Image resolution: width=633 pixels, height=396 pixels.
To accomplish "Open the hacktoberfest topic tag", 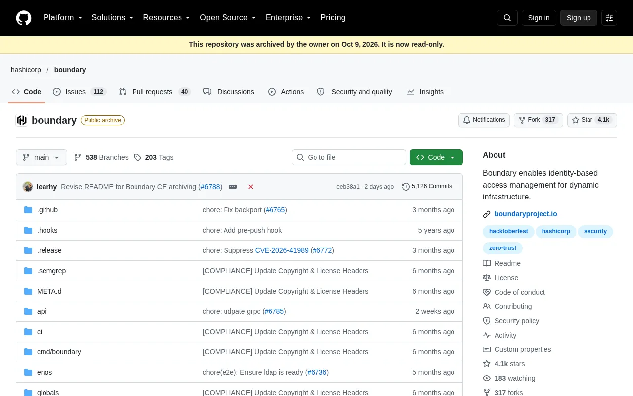I will coord(508,231).
